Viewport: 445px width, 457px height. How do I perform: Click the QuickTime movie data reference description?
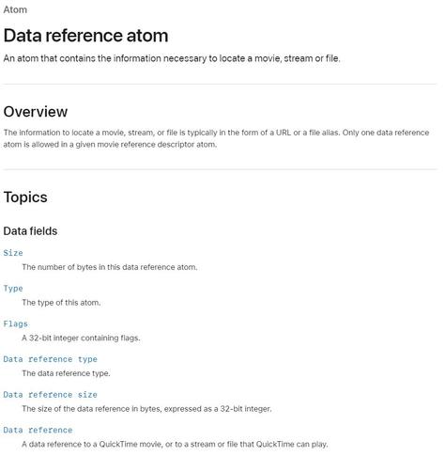[175, 444]
